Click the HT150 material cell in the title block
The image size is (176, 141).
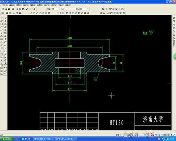coord(117,122)
